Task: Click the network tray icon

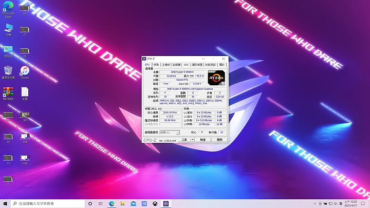Action: click(330, 203)
